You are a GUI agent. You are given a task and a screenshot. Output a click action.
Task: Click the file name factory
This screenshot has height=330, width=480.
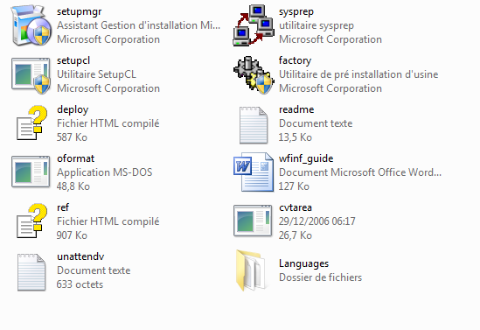pos(295,60)
